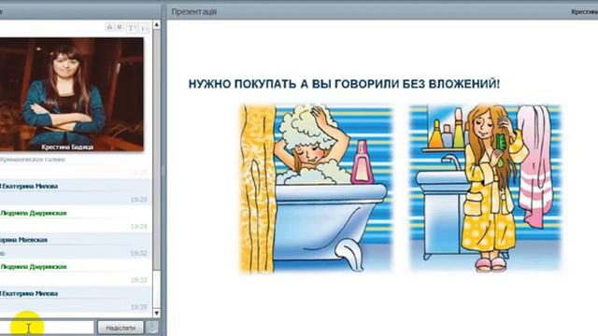Click the girl combing hair illustration
Image resolution: width=598 pixels, height=336 pixels.
pyautogui.click(x=486, y=189)
